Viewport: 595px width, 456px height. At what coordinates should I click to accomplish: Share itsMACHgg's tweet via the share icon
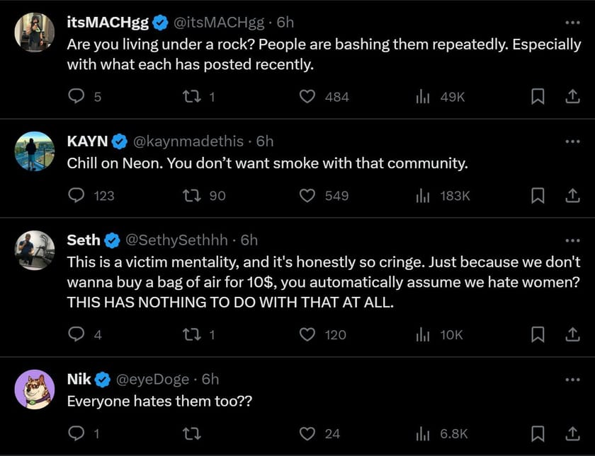574,97
